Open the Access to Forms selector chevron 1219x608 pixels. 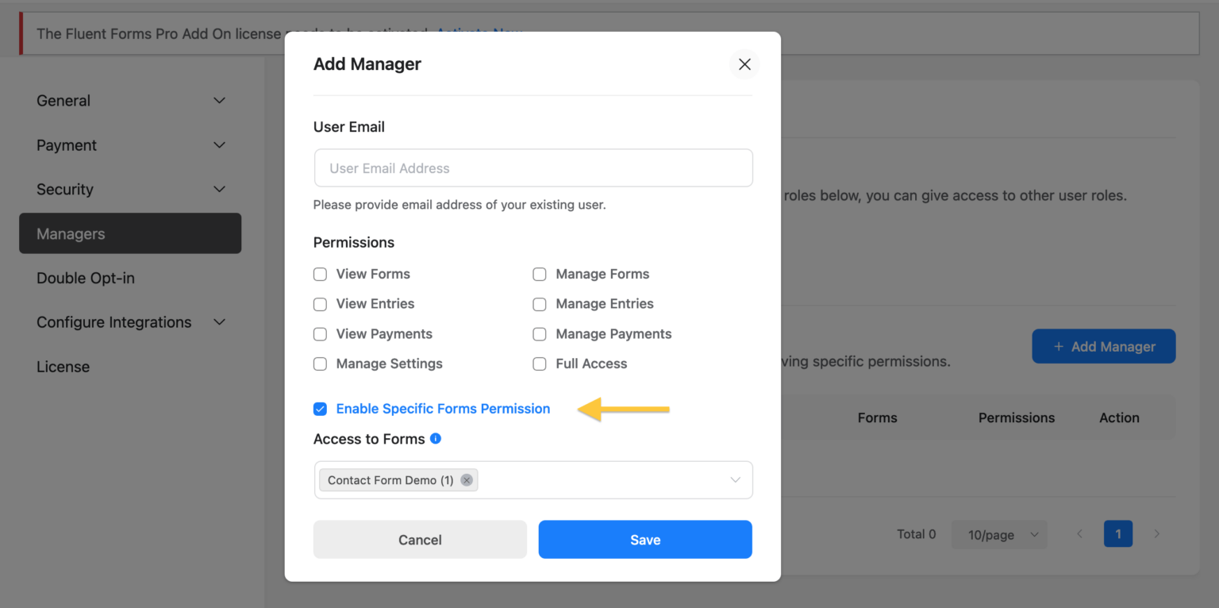pos(735,479)
